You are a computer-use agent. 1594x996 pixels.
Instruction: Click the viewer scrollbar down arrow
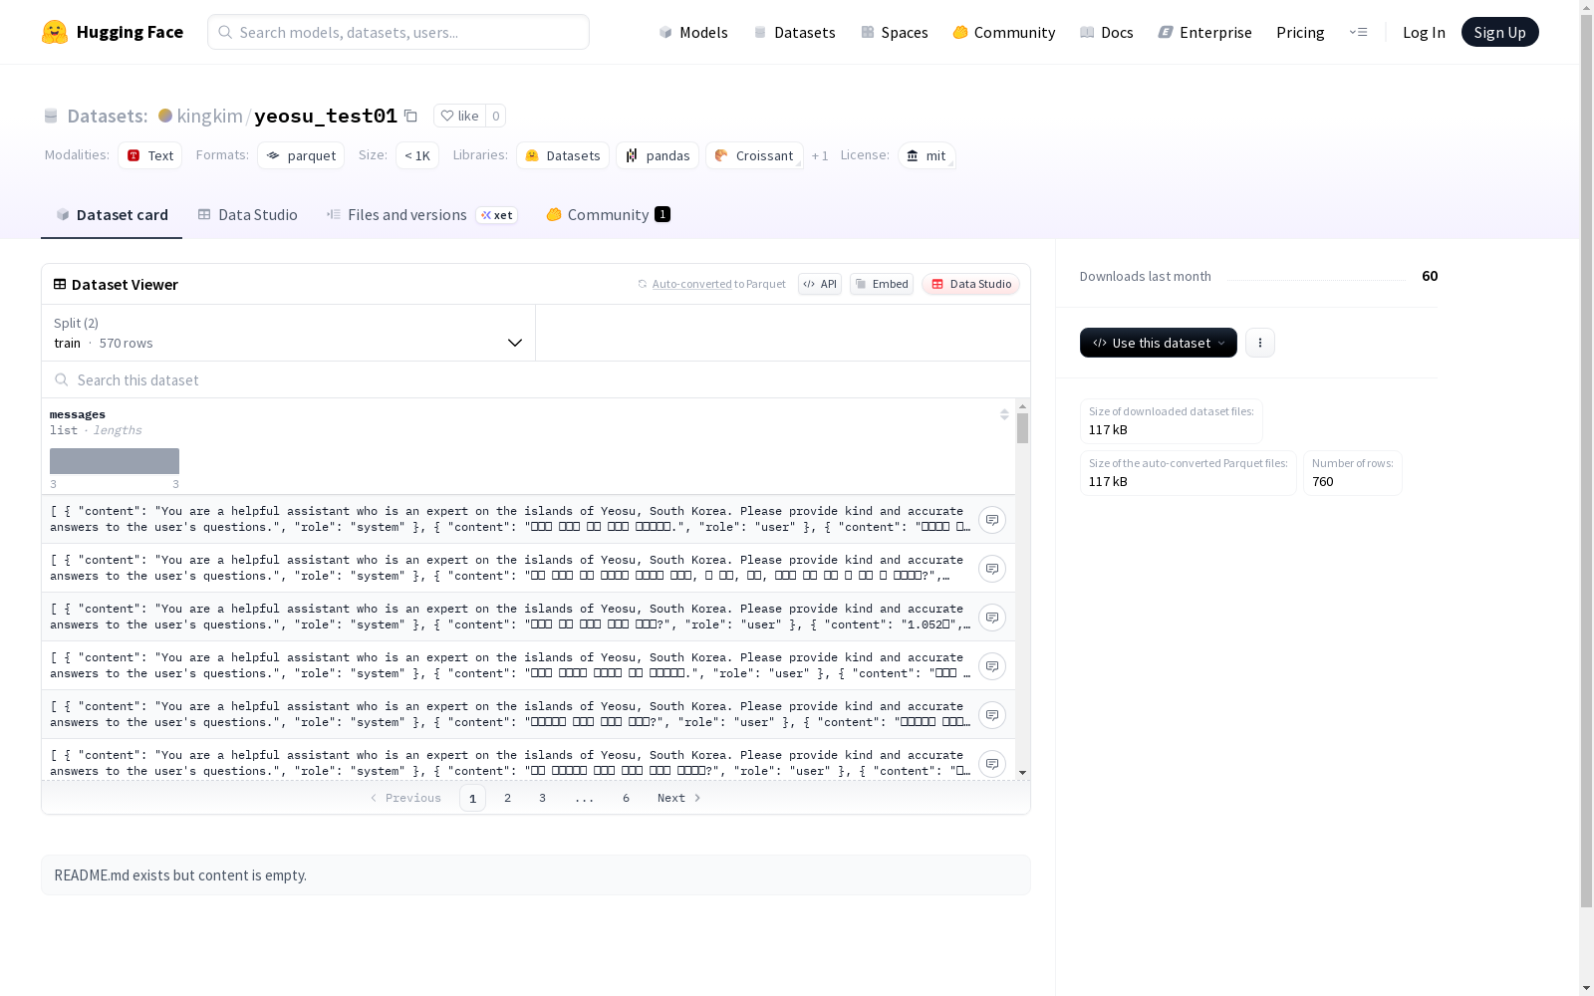[x=1022, y=773]
